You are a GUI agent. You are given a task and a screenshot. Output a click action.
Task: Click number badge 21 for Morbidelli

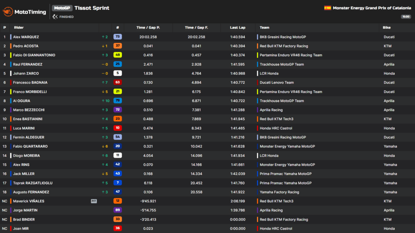coord(118,91)
